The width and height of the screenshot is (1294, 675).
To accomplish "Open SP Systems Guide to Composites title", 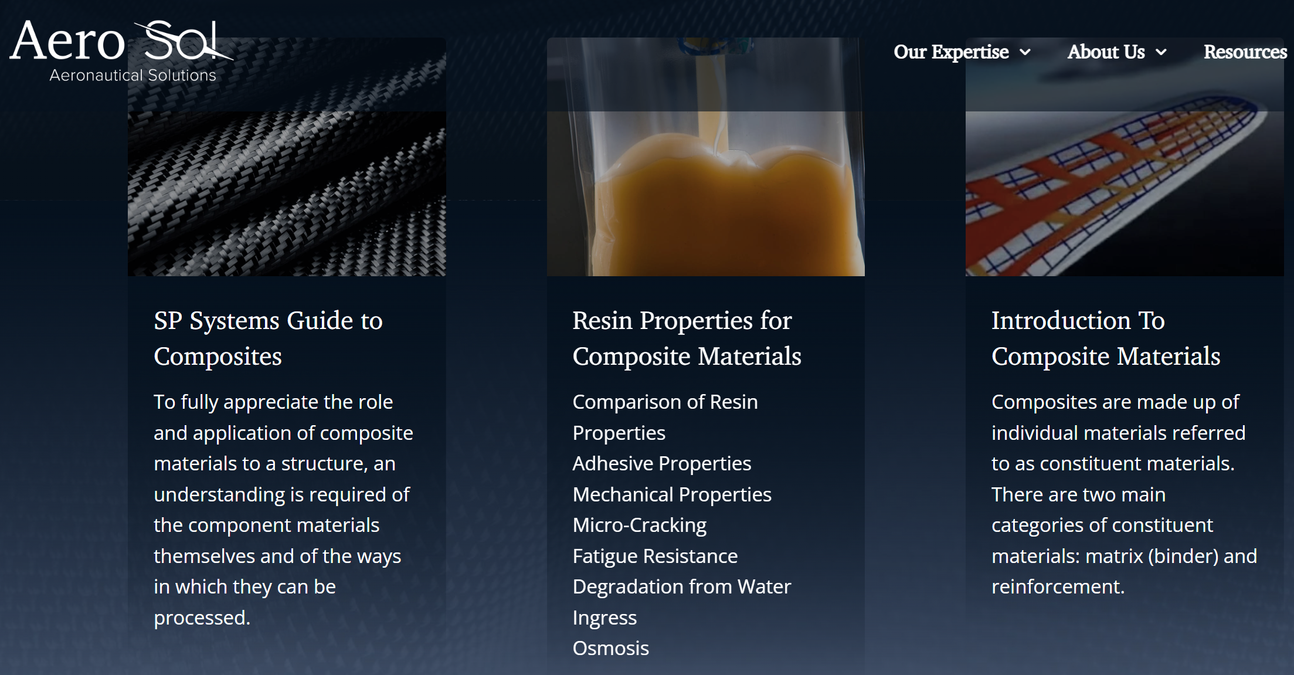I will 268,338.
